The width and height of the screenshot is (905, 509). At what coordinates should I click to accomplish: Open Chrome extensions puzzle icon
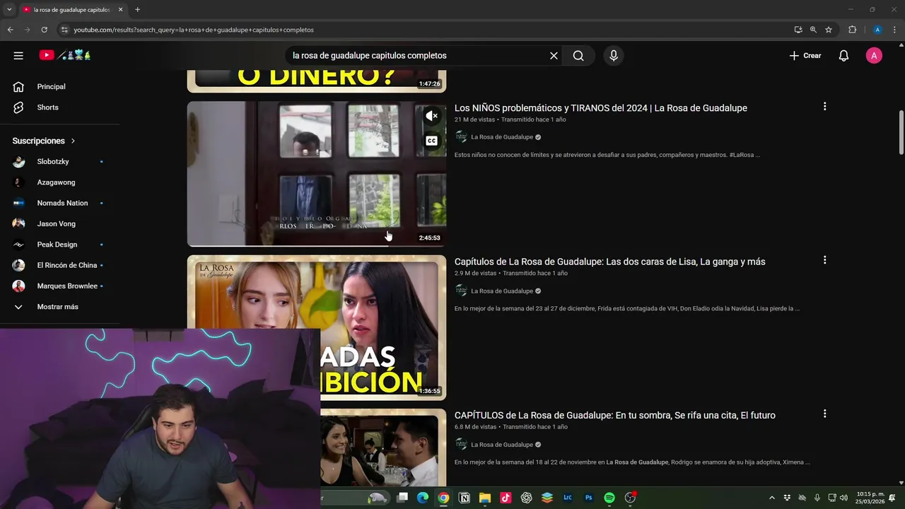852,30
